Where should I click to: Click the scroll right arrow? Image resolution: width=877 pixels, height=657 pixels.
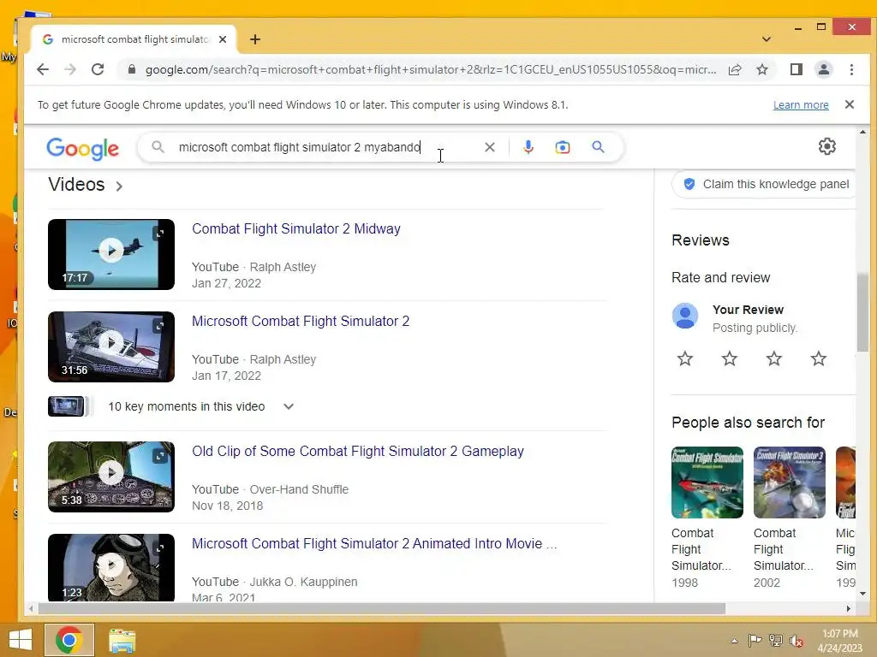pyautogui.click(x=849, y=608)
